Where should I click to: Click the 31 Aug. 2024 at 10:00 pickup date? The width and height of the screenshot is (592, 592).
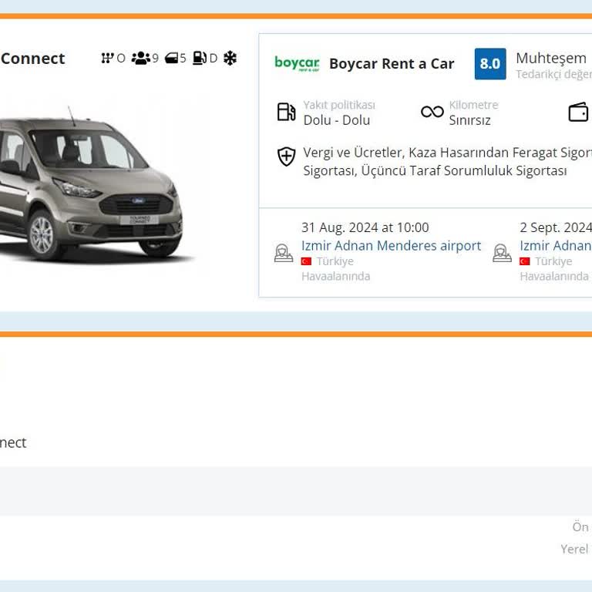click(x=365, y=227)
